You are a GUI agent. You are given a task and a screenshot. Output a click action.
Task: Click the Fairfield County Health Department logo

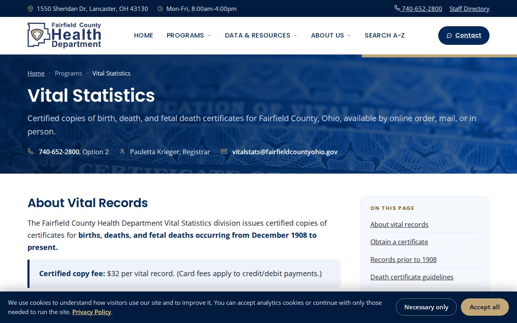pyautogui.click(x=64, y=36)
